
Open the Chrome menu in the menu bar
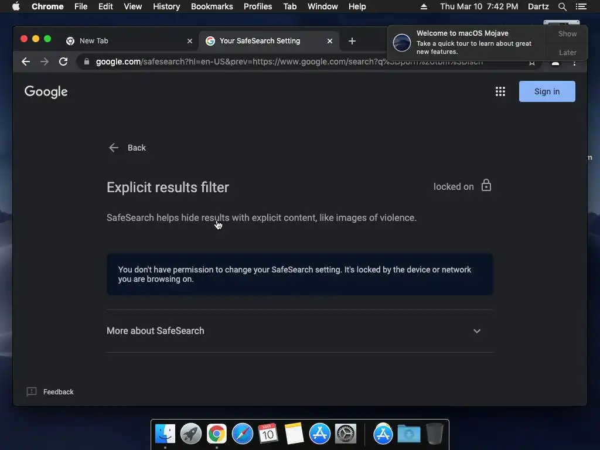point(47,6)
